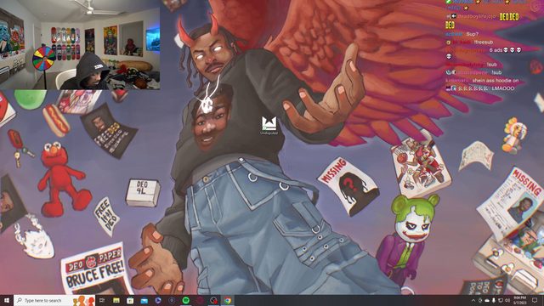Focus the 'Type here to search' box

(x=54, y=300)
